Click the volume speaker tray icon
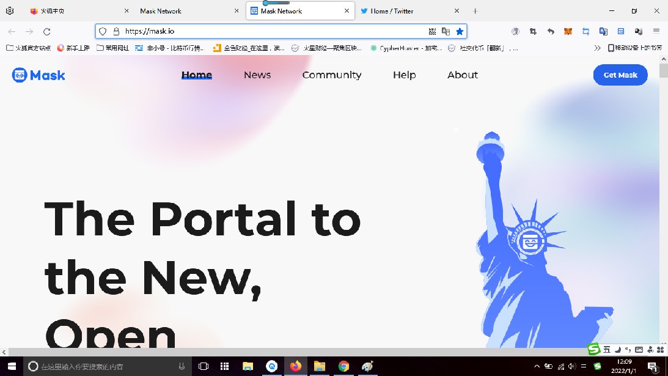The height and width of the screenshot is (376, 668). 571,366
